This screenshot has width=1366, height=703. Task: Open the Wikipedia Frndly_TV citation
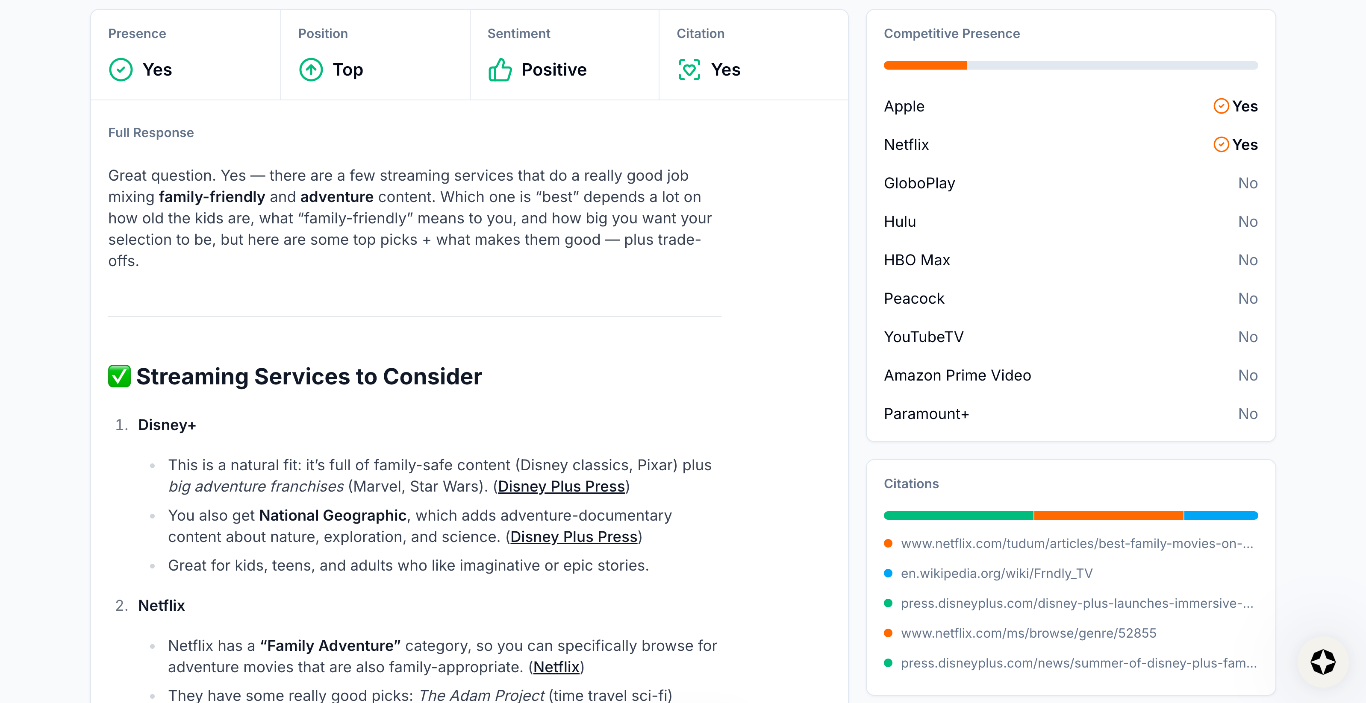pyautogui.click(x=996, y=573)
